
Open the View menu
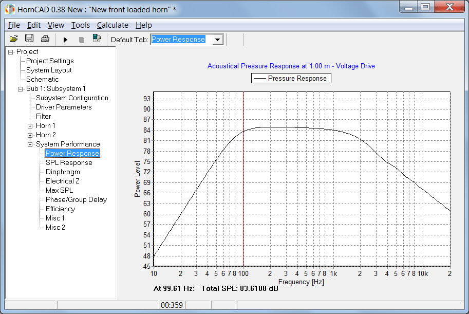click(x=56, y=25)
